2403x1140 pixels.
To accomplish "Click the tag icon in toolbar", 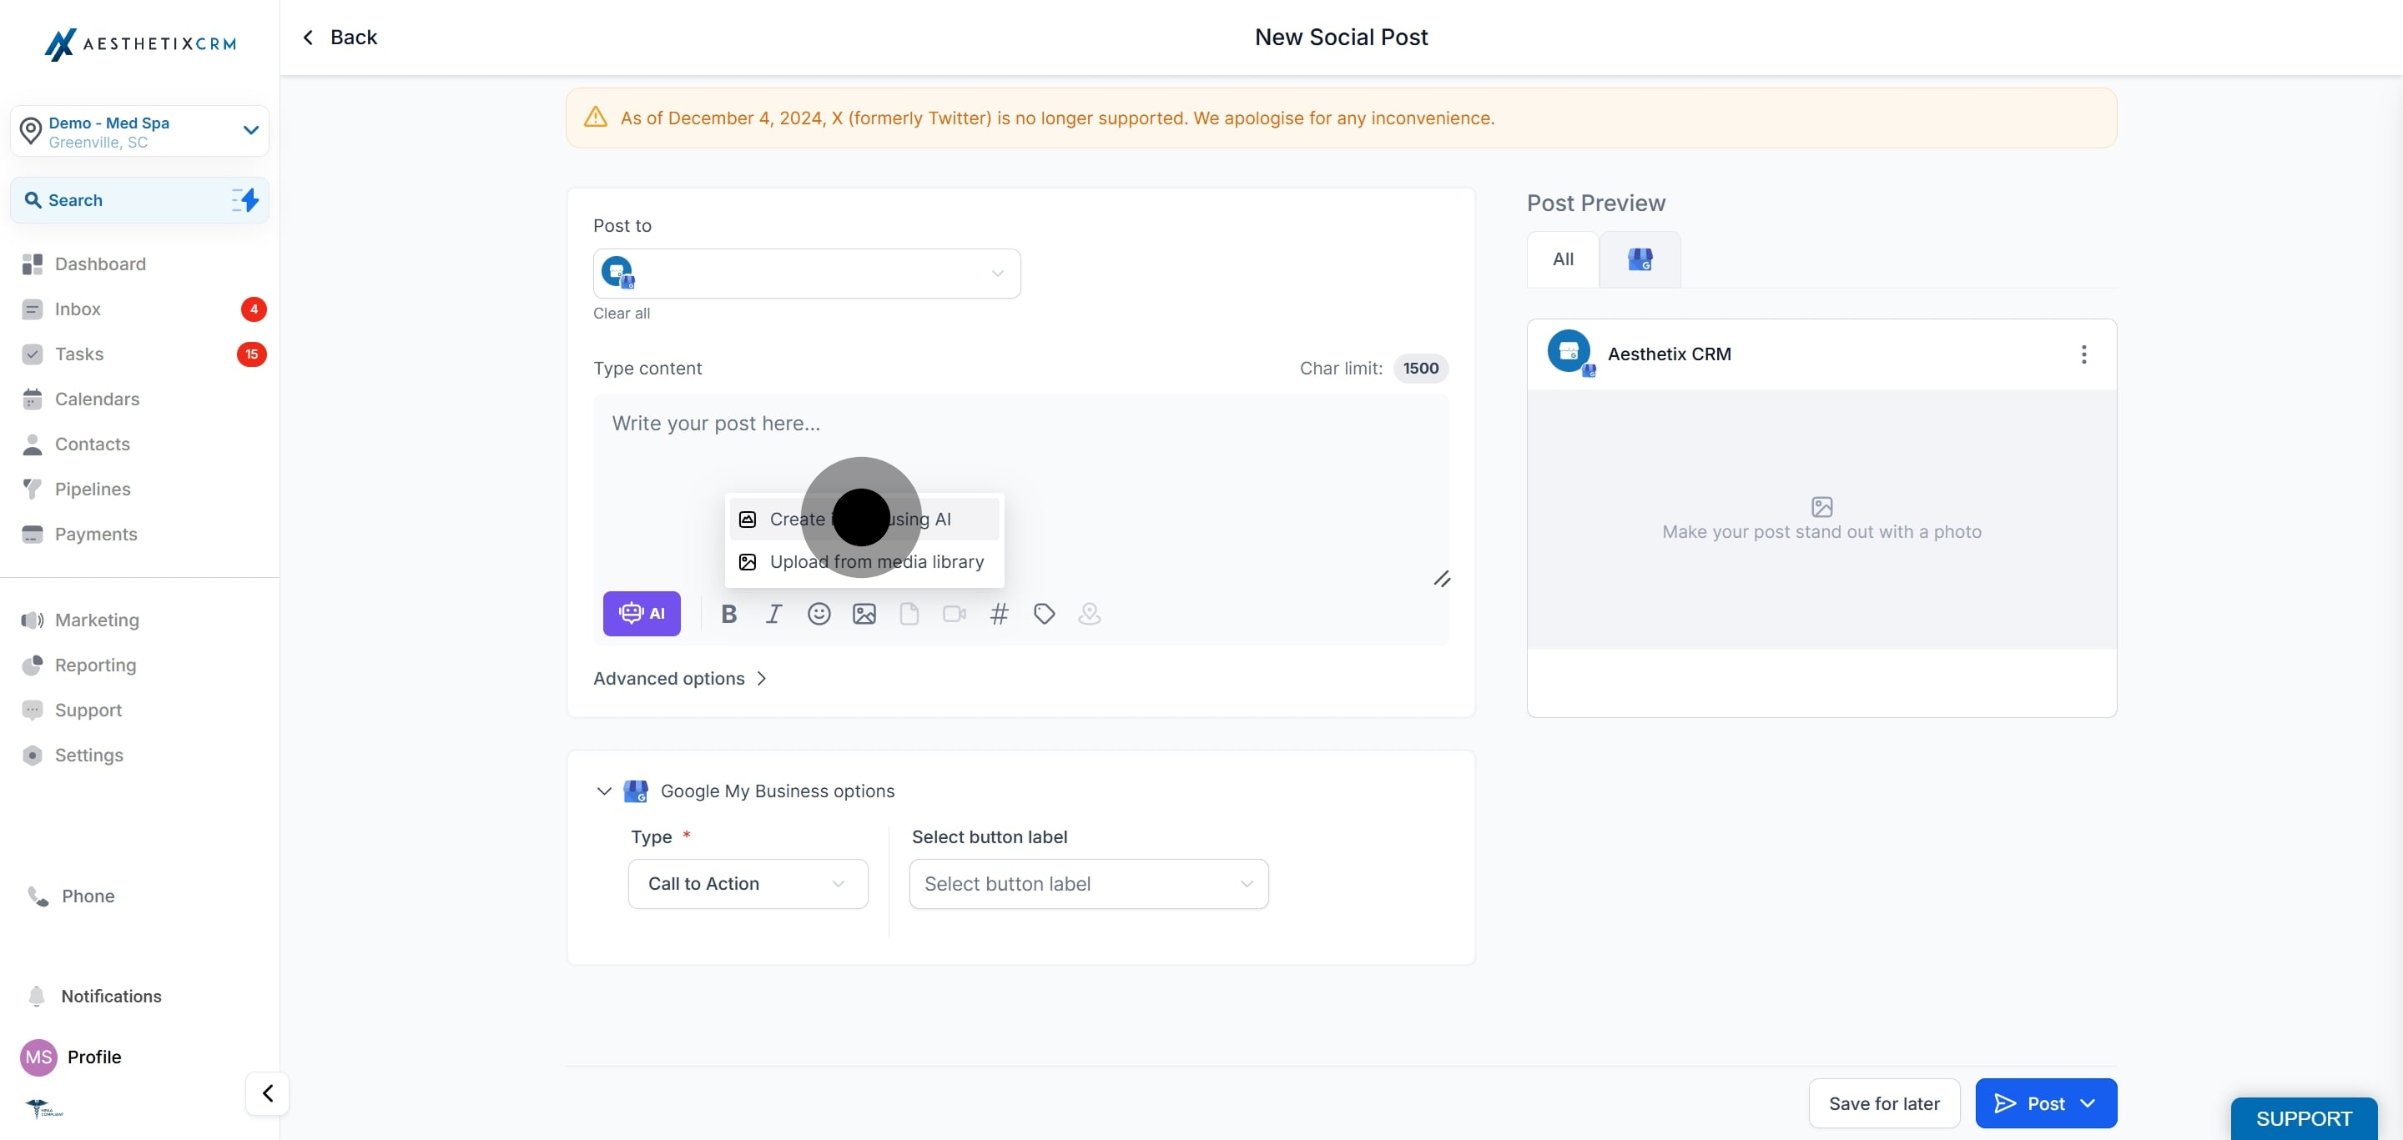I will [1044, 613].
